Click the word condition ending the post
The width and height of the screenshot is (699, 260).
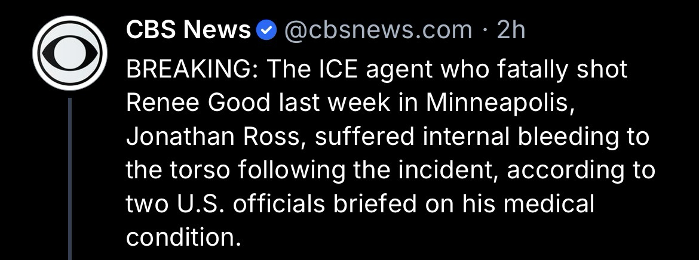pyautogui.click(x=180, y=238)
